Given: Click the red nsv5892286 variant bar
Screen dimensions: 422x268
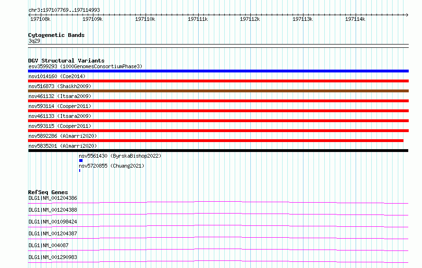Looking at the screenshot, I should (x=216, y=141).
